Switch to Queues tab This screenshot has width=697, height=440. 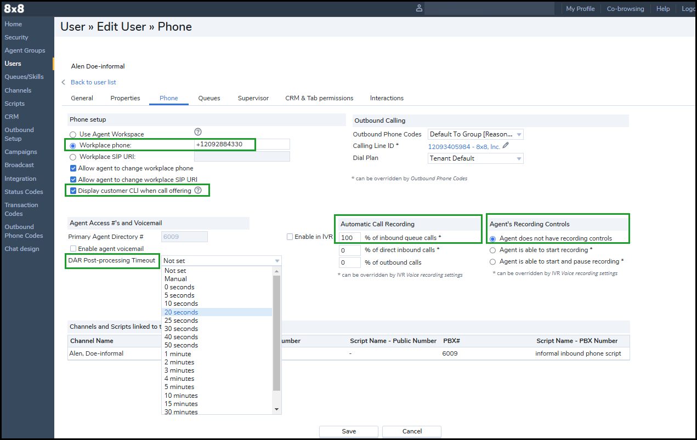click(x=209, y=98)
